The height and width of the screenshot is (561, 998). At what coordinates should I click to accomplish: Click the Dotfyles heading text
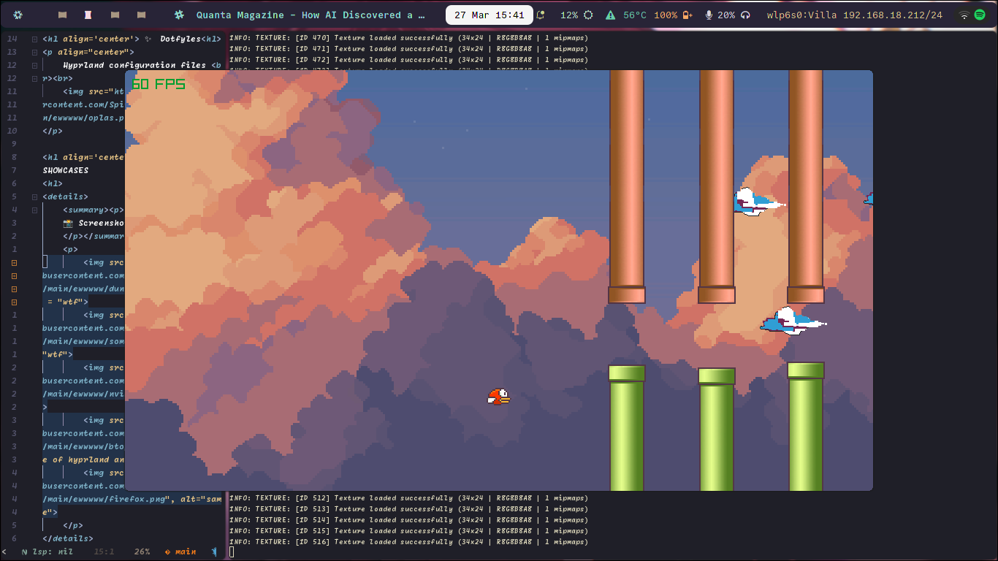pyautogui.click(x=180, y=39)
